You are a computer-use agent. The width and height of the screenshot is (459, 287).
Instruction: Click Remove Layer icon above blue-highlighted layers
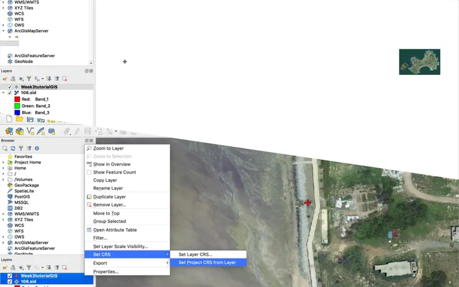[65, 267]
